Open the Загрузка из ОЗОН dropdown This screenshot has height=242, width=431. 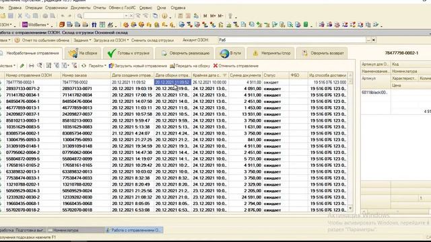tap(111, 40)
